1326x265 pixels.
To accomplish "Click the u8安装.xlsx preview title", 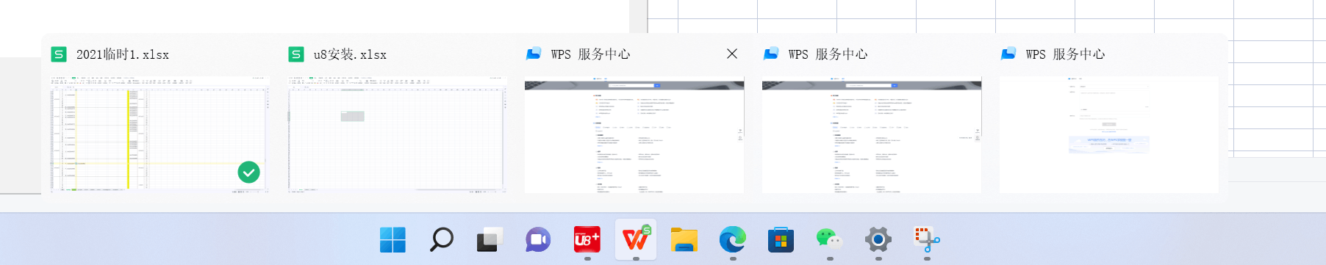I will click(350, 54).
